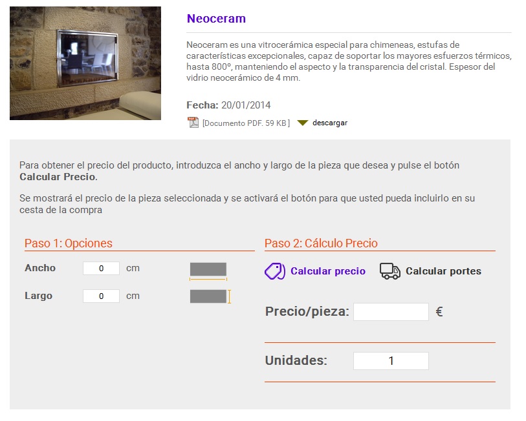Click the descargar download link
Image resolution: width=526 pixels, height=421 pixels.
coord(330,123)
